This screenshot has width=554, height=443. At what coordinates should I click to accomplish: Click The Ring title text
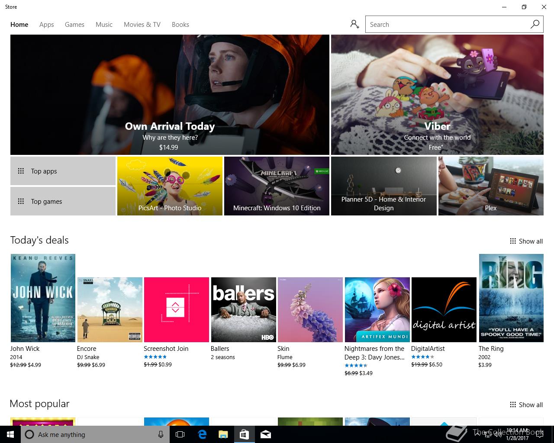coord(491,349)
